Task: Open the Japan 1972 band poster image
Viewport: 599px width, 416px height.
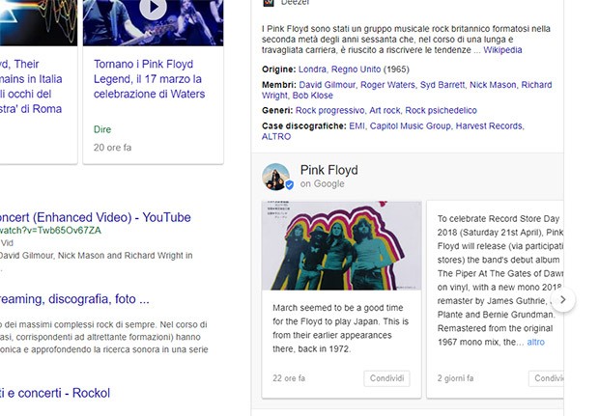Action: coord(341,245)
